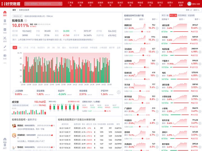This screenshot has width=202, height=151.
Task: Open 金融快讯 in top navigation
Action: pyautogui.click(x=100, y=4)
